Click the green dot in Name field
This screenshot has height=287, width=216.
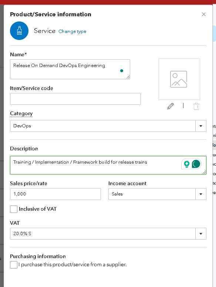click(x=122, y=71)
